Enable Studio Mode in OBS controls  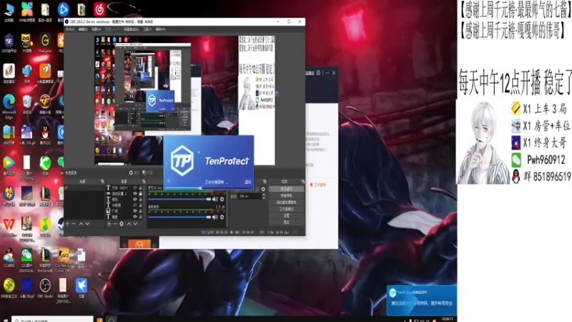(287, 209)
